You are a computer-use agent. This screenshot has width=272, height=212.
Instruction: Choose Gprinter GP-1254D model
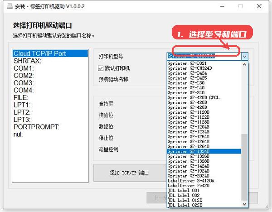(x=204, y=137)
